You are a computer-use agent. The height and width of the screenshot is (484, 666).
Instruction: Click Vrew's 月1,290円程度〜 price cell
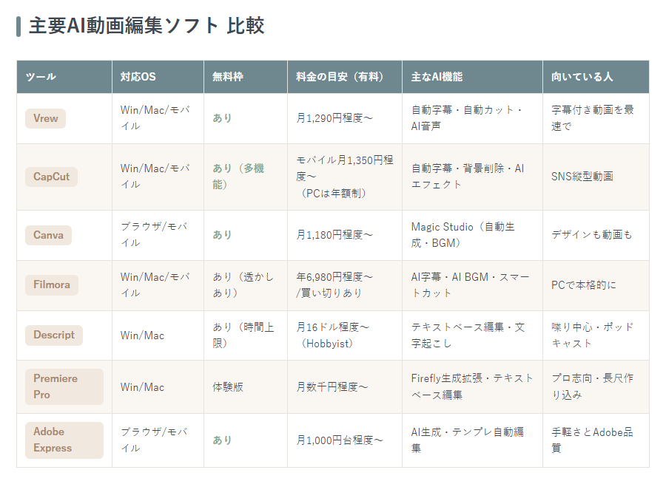[345, 118]
